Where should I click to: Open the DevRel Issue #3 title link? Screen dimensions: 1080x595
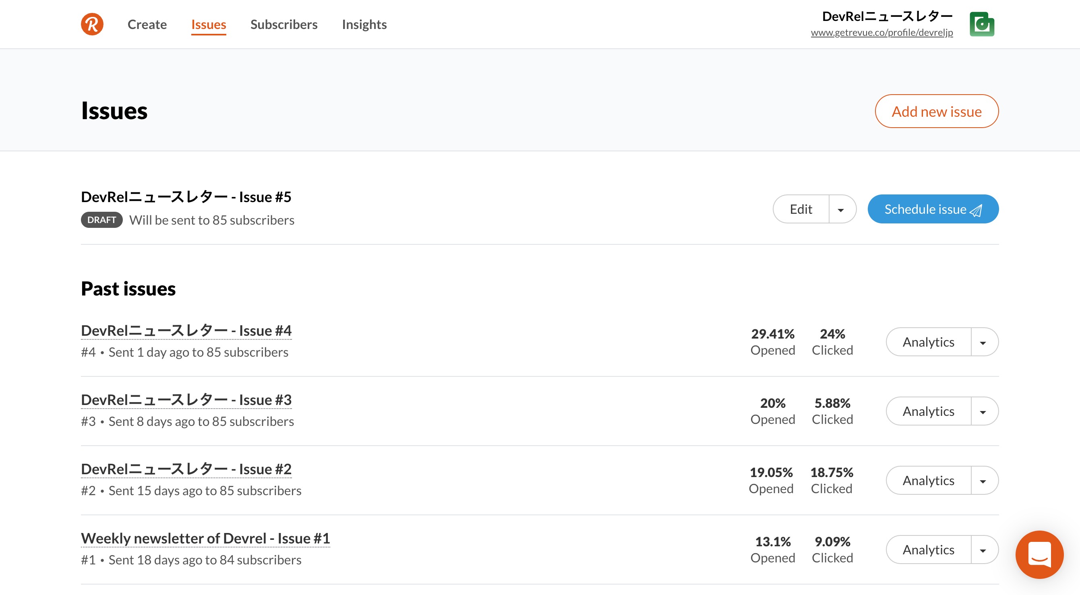point(186,400)
